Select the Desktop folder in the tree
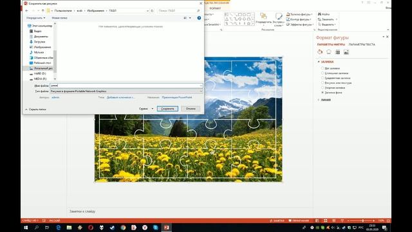 (40, 63)
